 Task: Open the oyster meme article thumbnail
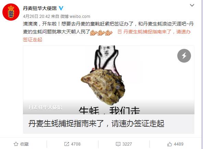(x=109, y=80)
